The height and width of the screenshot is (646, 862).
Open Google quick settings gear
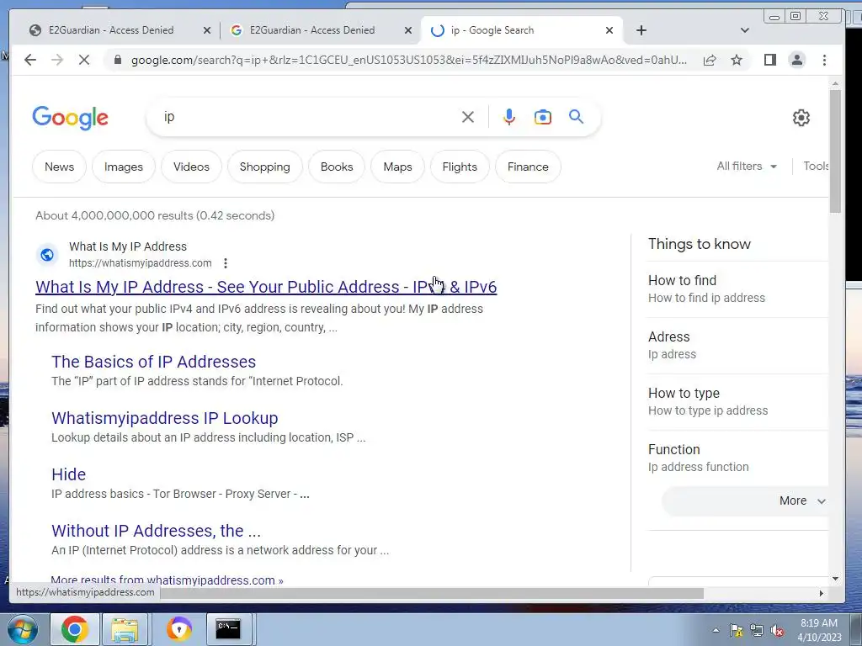coord(801,118)
